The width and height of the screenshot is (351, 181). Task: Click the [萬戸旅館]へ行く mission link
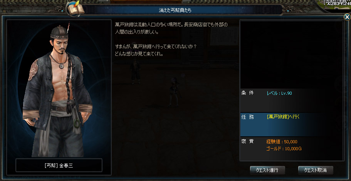pyautogui.click(x=283, y=117)
